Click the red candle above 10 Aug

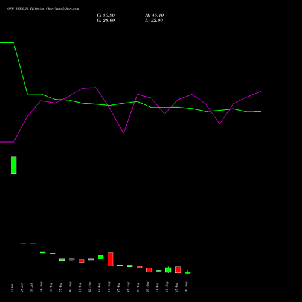[72, 259]
